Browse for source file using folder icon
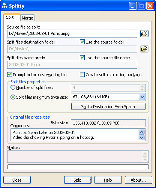 144,33
